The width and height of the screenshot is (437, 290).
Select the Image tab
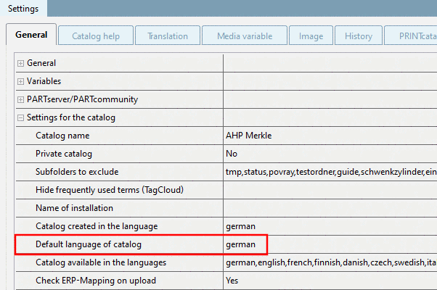pyautogui.click(x=311, y=36)
